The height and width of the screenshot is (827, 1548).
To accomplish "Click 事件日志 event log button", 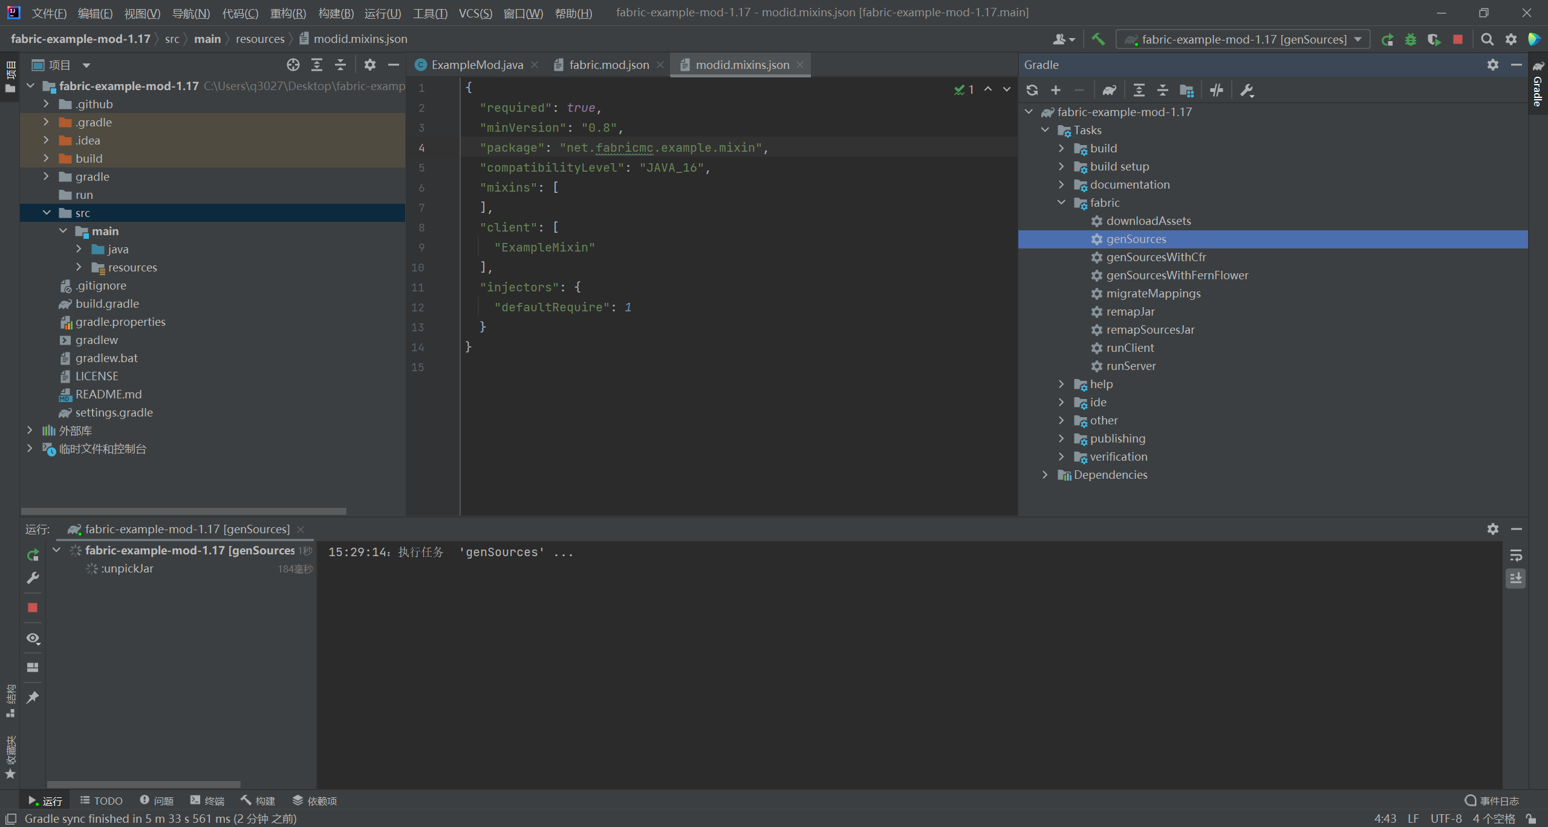I will point(1492,800).
